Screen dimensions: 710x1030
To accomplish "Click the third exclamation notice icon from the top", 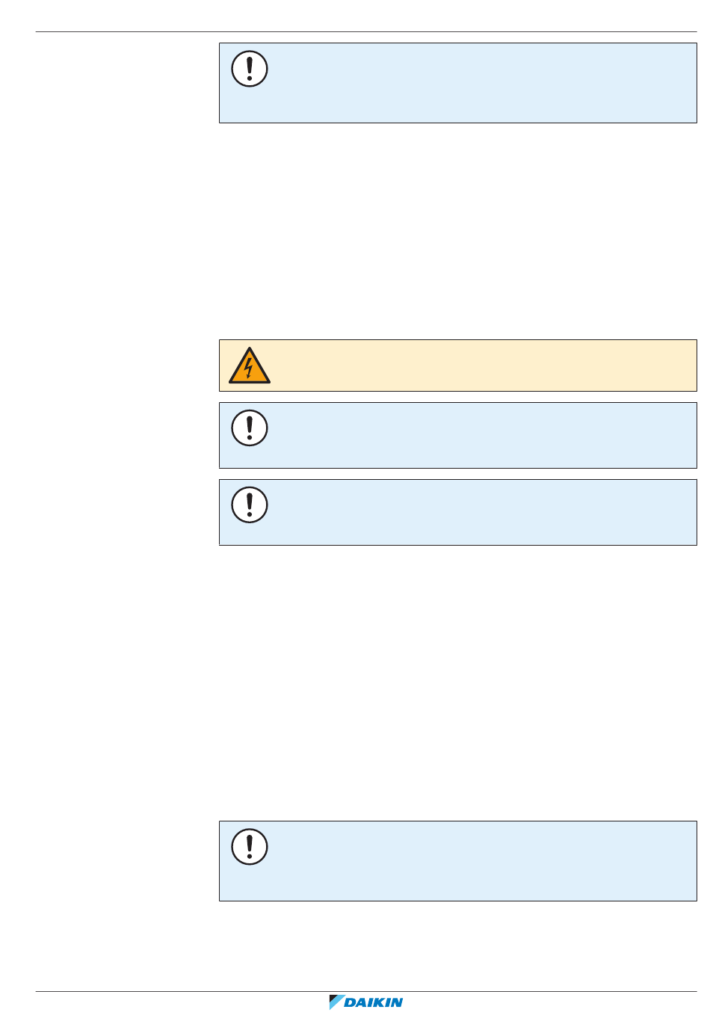I will click(x=250, y=505).
